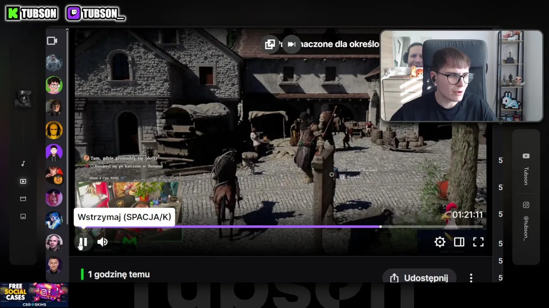
Task: Toggle theatre mode in the player
Action: coord(459,242)
